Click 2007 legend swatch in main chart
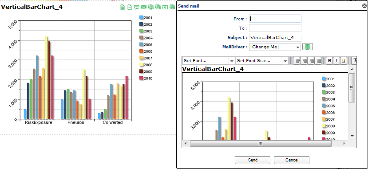The height and width of the screenshot is (169, 368). click(x=141, y=58)
